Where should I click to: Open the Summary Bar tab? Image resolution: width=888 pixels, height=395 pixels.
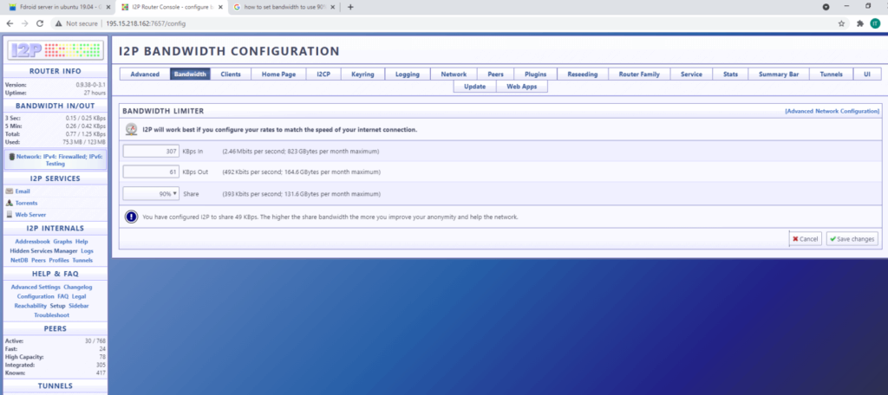coord(779,74)
